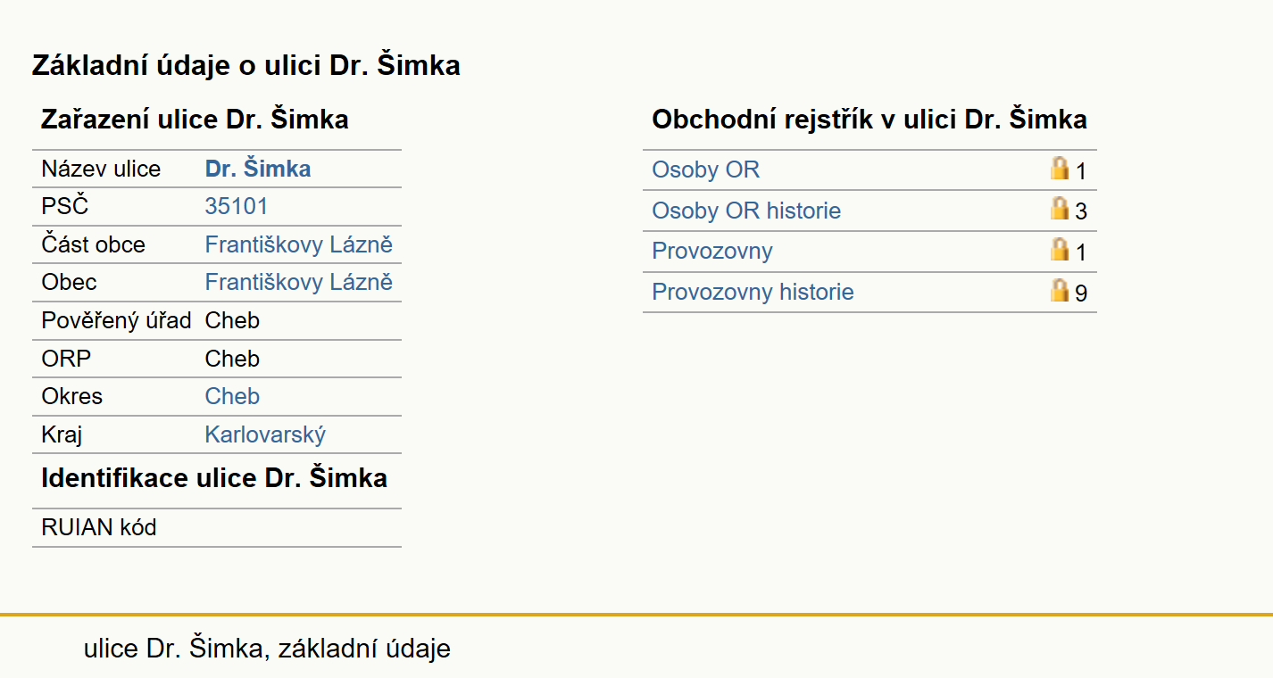This screenshot has width=1273, height=678.
Task: Click the count 9 next to Provozovny historie
Action: tap(1081, 294)
